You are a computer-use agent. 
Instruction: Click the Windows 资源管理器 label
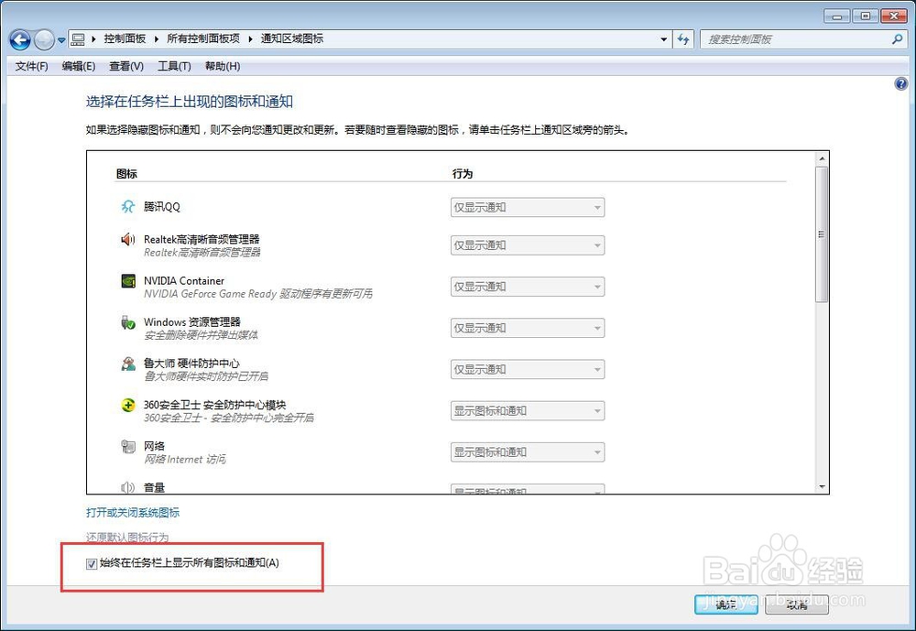tap(192, 321)
